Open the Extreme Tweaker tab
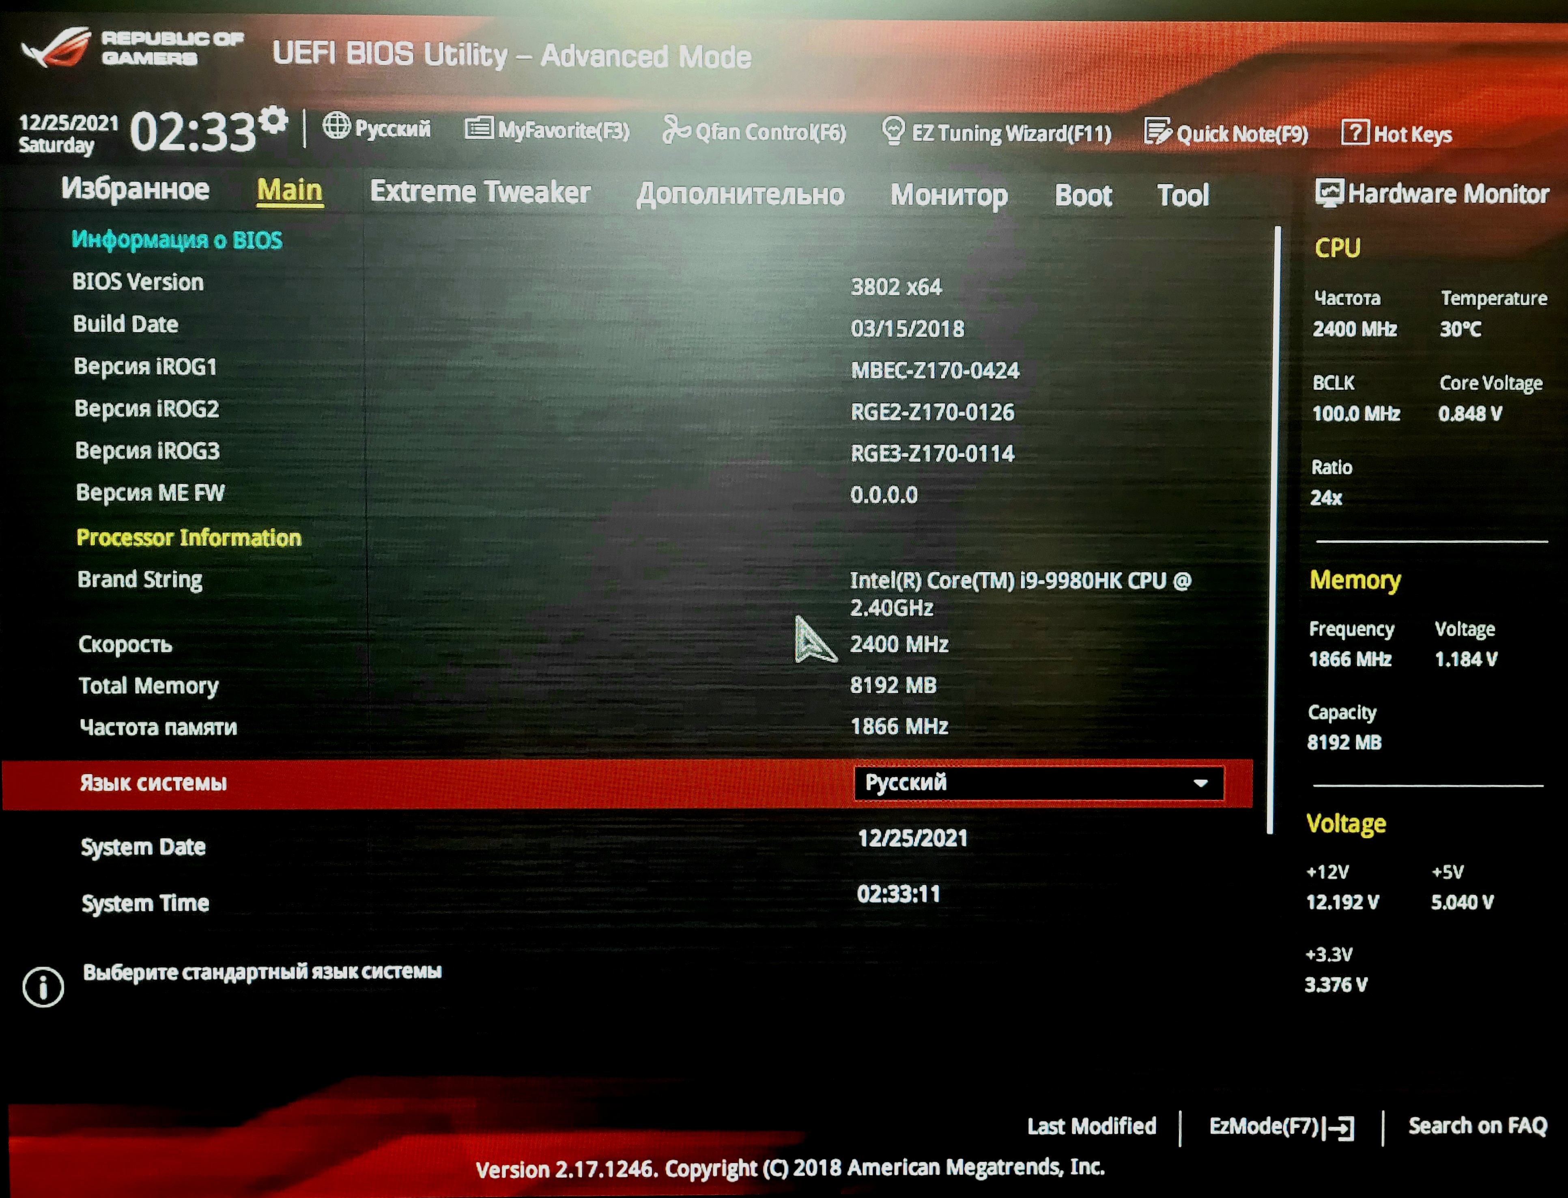Viewport: 1568px width, 1198px height. click(x=480, y=192)
